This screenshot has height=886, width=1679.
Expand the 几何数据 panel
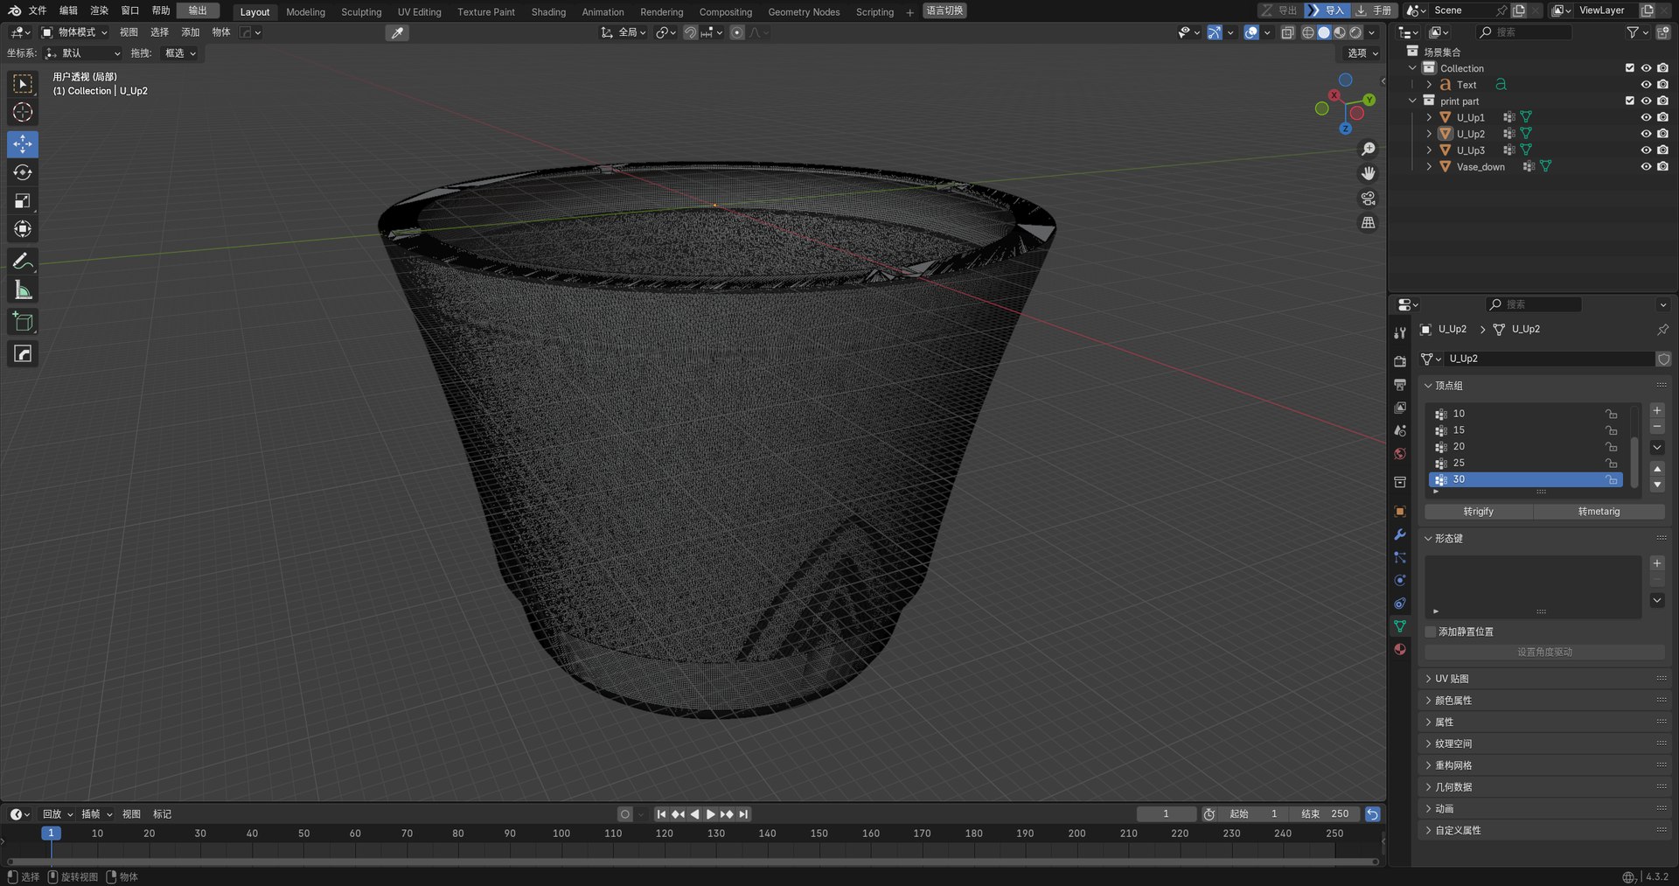pos(1544,787)
